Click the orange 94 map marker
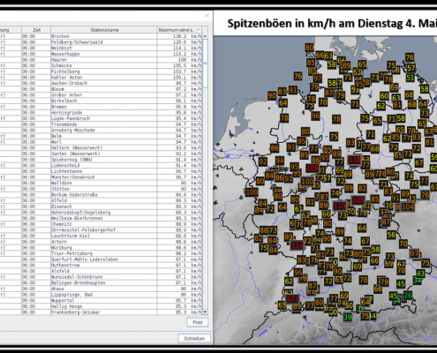This screenshot has width=437, height=353. coord(280,161)
